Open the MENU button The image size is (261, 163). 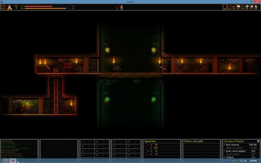coord(3,8)
